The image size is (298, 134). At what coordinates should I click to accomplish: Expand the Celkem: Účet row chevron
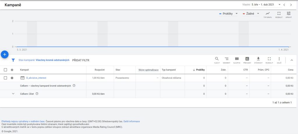pos(13,94)
